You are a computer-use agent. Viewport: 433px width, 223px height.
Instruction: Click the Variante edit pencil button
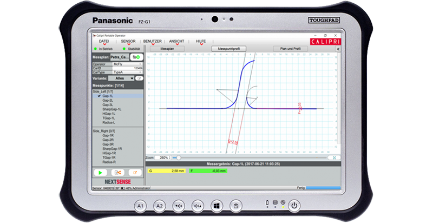point(140,78)
